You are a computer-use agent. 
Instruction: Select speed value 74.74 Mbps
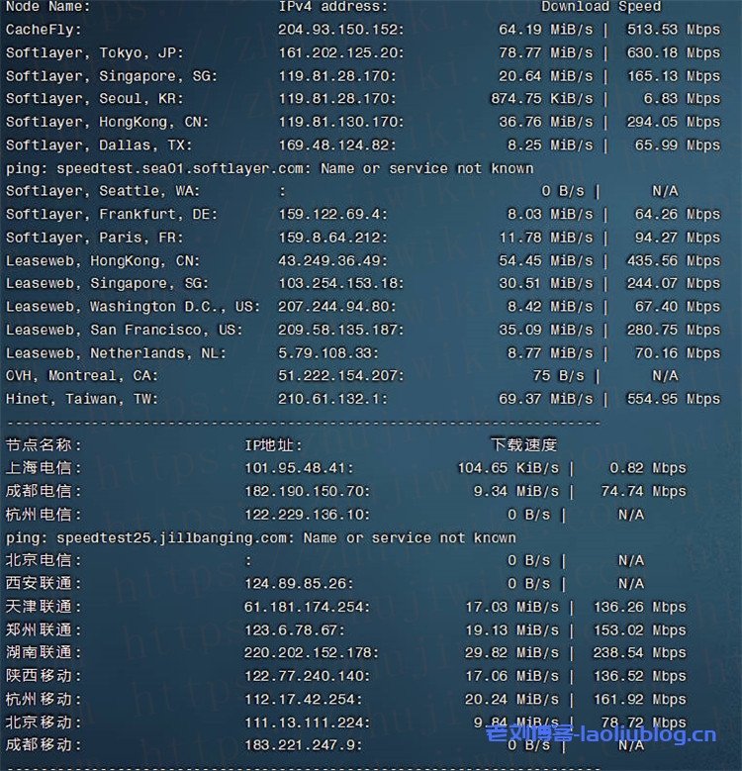pyautogui.click(x=643, y=491)
